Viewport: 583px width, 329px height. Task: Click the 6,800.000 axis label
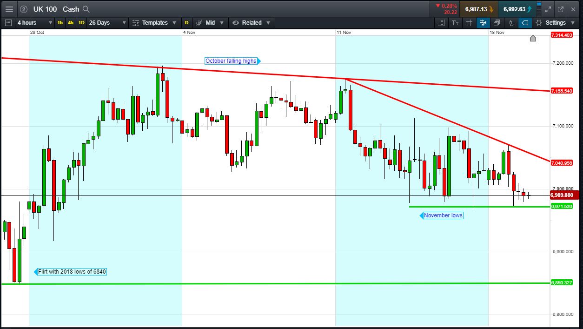coord(562,315)
